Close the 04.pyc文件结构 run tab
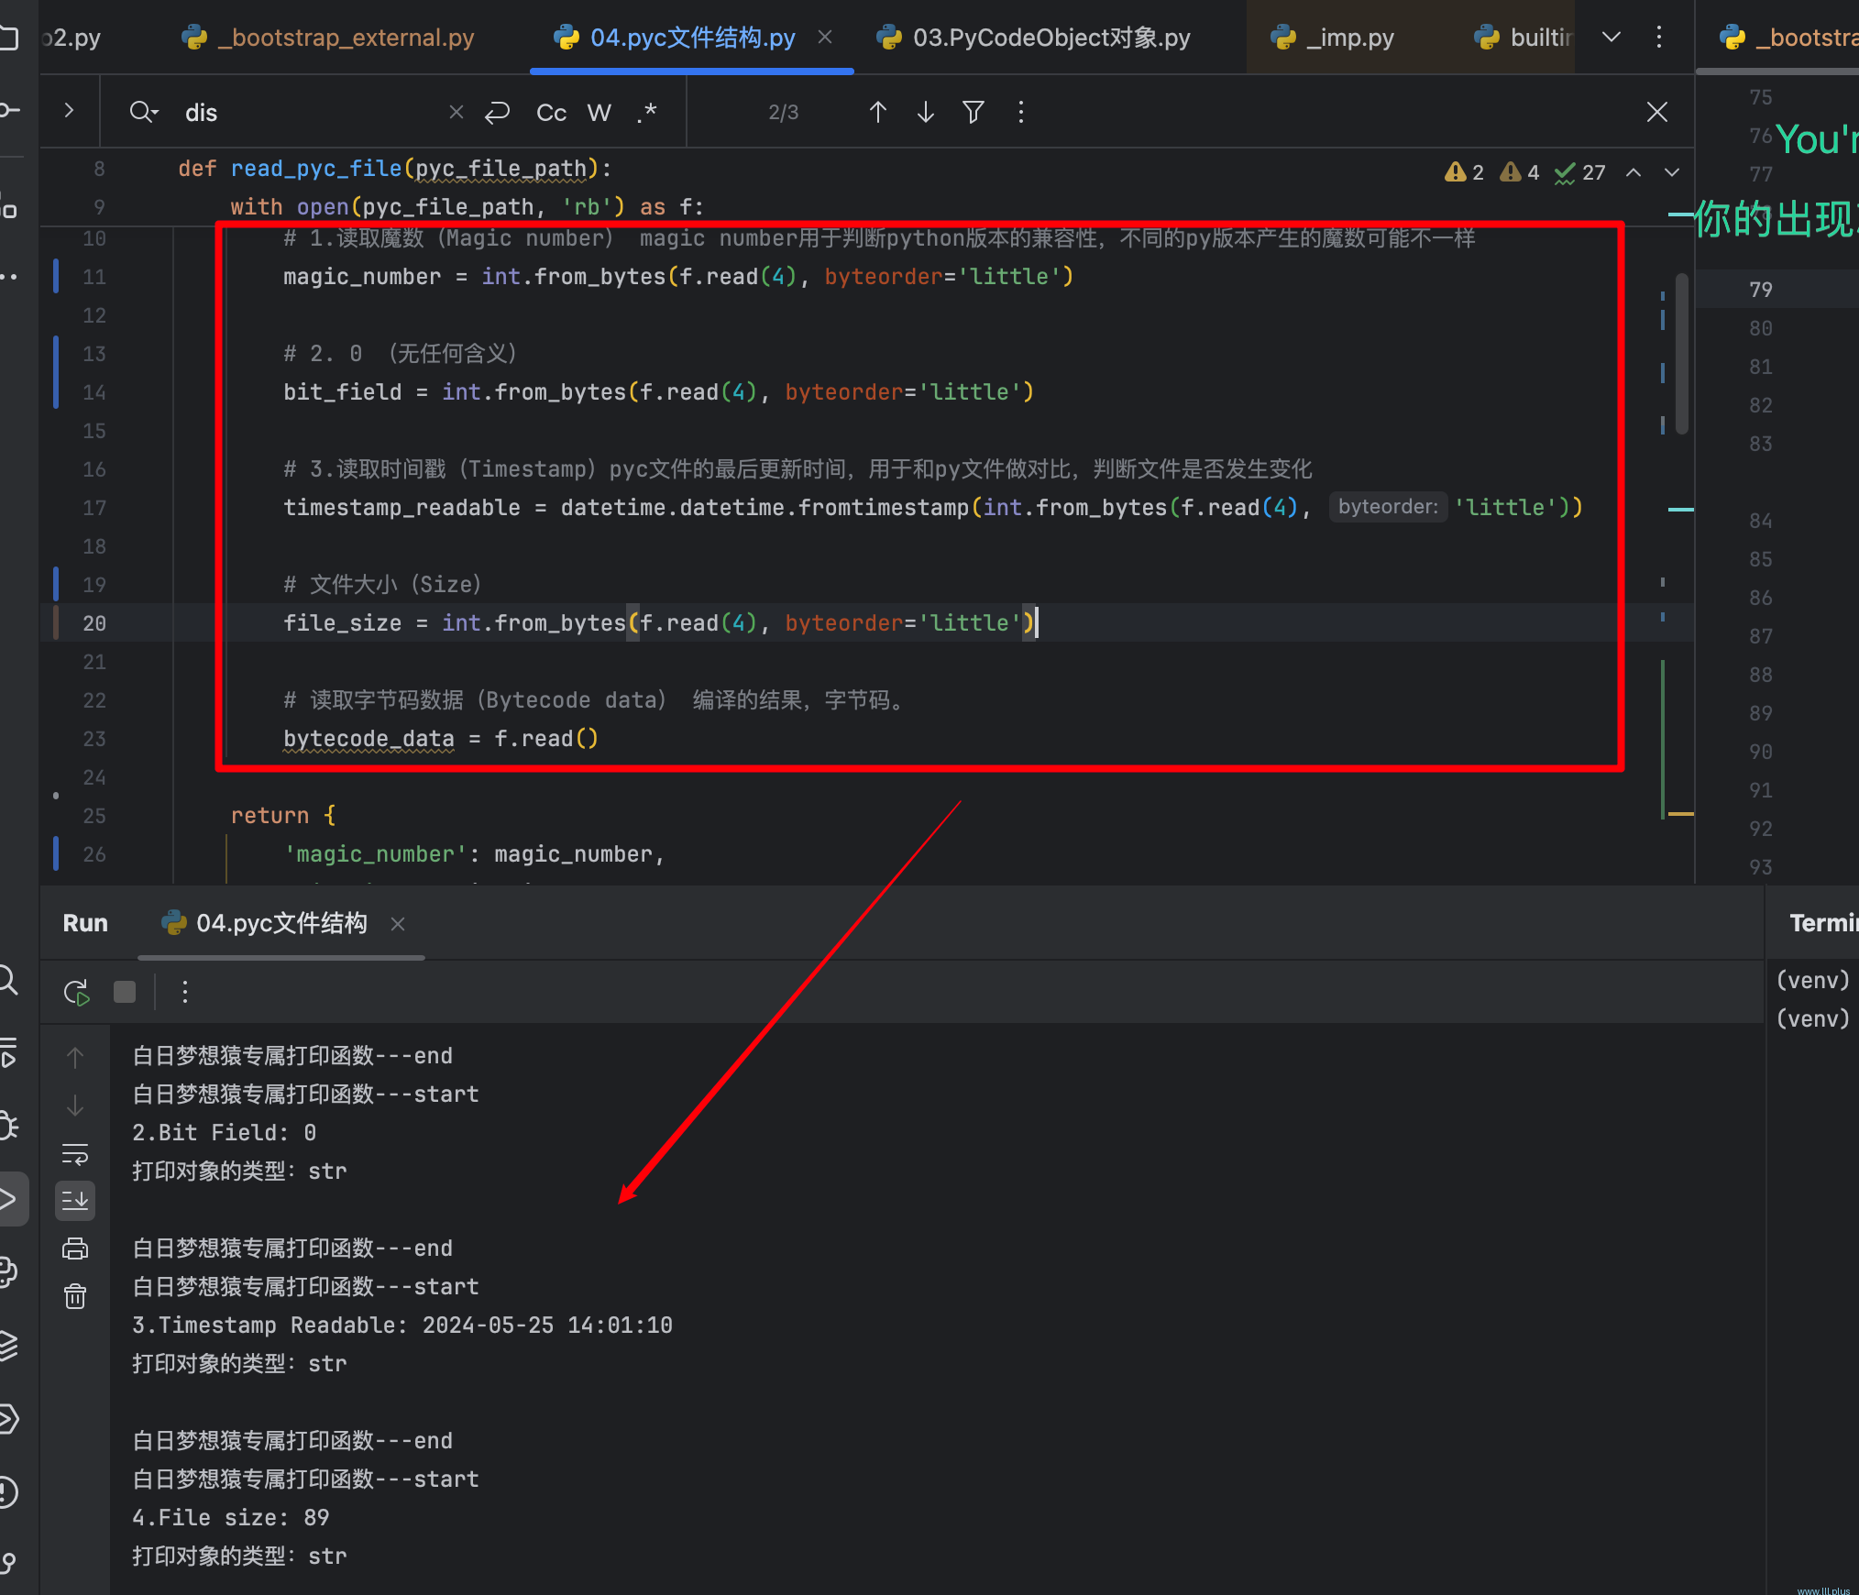 (398, 924)
